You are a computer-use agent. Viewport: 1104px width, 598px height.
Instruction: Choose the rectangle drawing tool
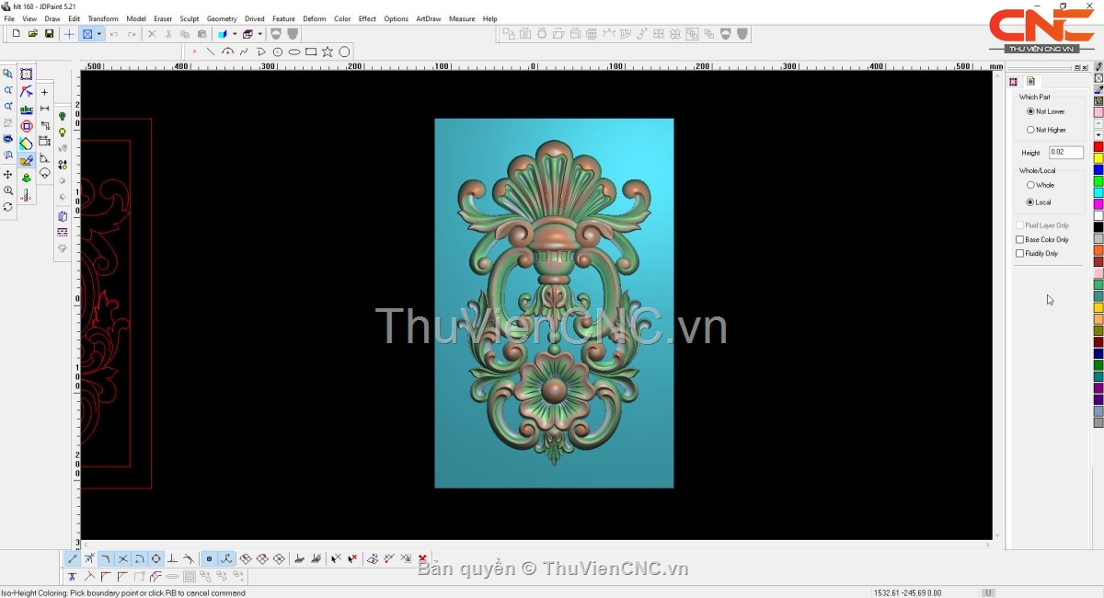point(311,52)
